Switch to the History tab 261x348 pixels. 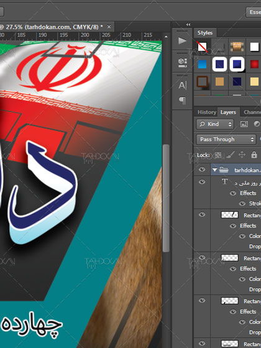[207, 112]
